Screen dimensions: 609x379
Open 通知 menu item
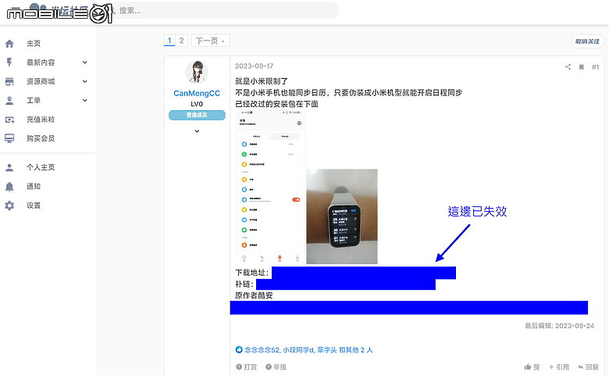tap(34, 187)
